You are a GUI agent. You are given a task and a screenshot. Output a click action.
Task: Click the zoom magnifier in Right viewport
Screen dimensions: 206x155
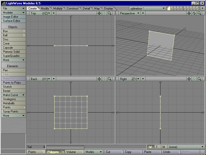[x=199, y=79]
